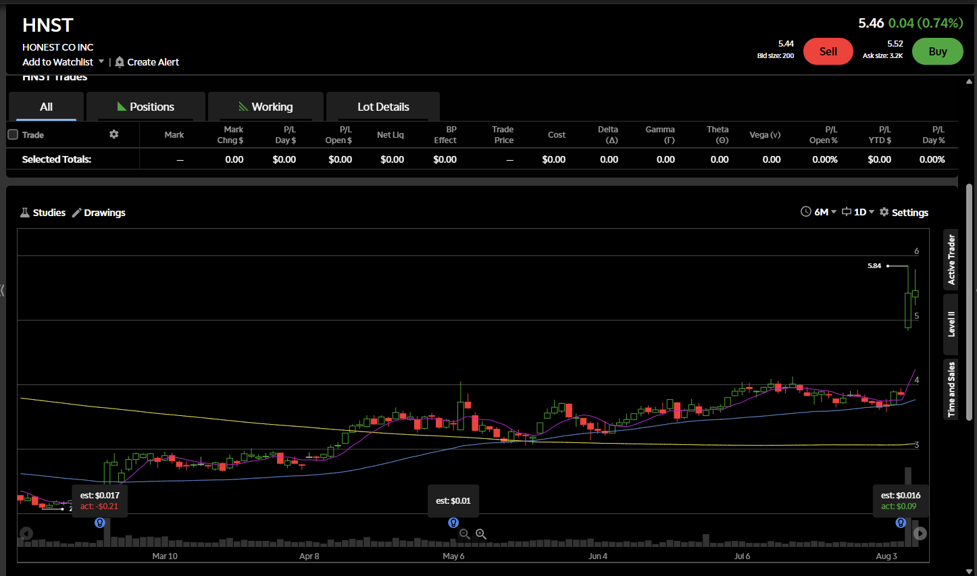This screenshot has height=576, width=977.
Task: Click the 5.52 ask price
Action: pos(895,44)
